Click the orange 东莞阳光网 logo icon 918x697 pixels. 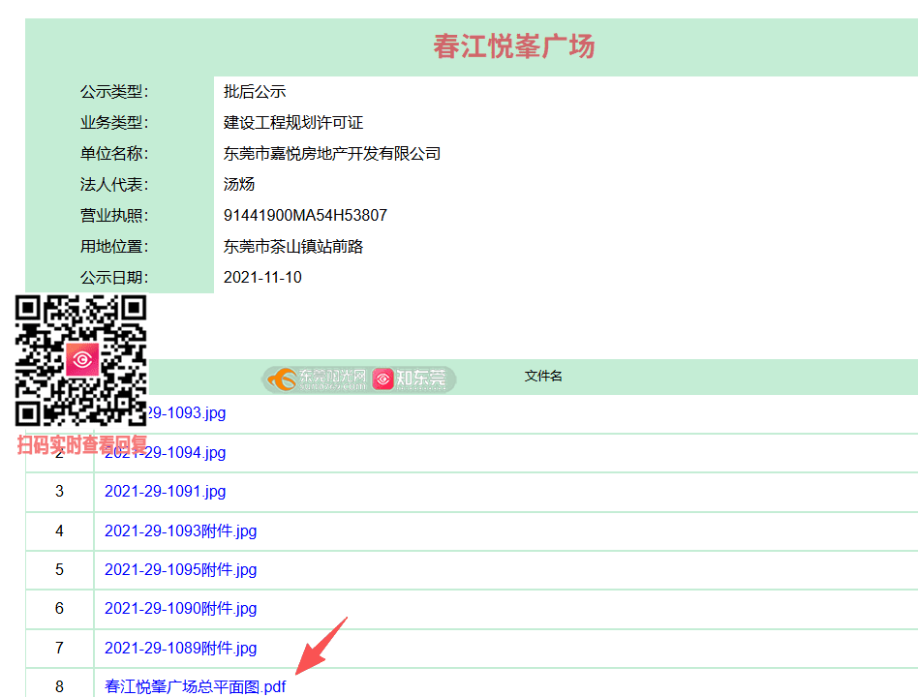tap(283, 379)
